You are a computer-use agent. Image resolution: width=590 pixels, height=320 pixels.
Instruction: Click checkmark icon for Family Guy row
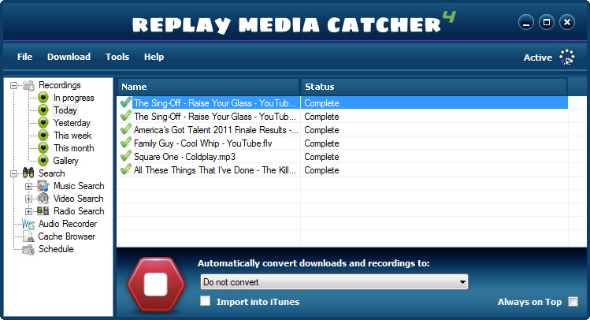(126, 143)
